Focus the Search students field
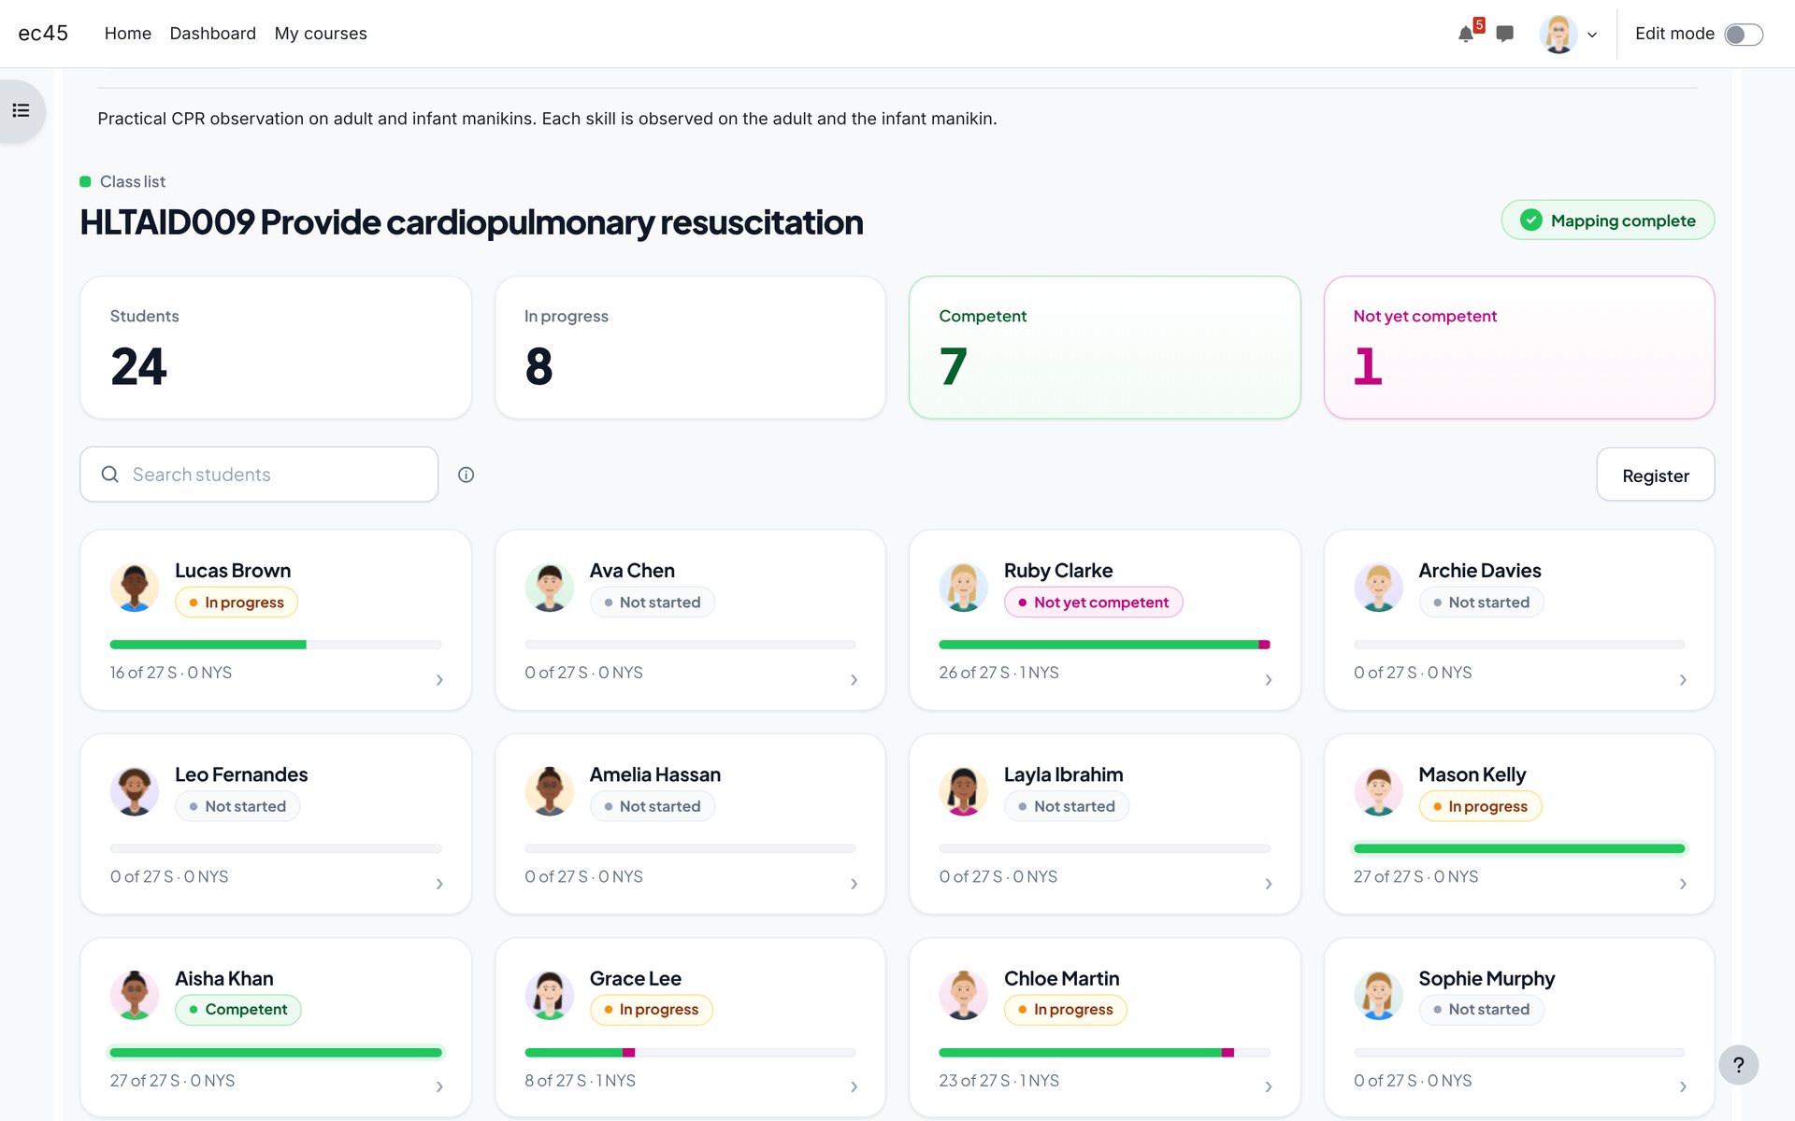Screen dimensions: 1795x1121 [259, 475]
